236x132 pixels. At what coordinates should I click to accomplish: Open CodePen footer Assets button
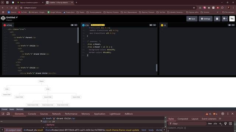coord(11,109)
